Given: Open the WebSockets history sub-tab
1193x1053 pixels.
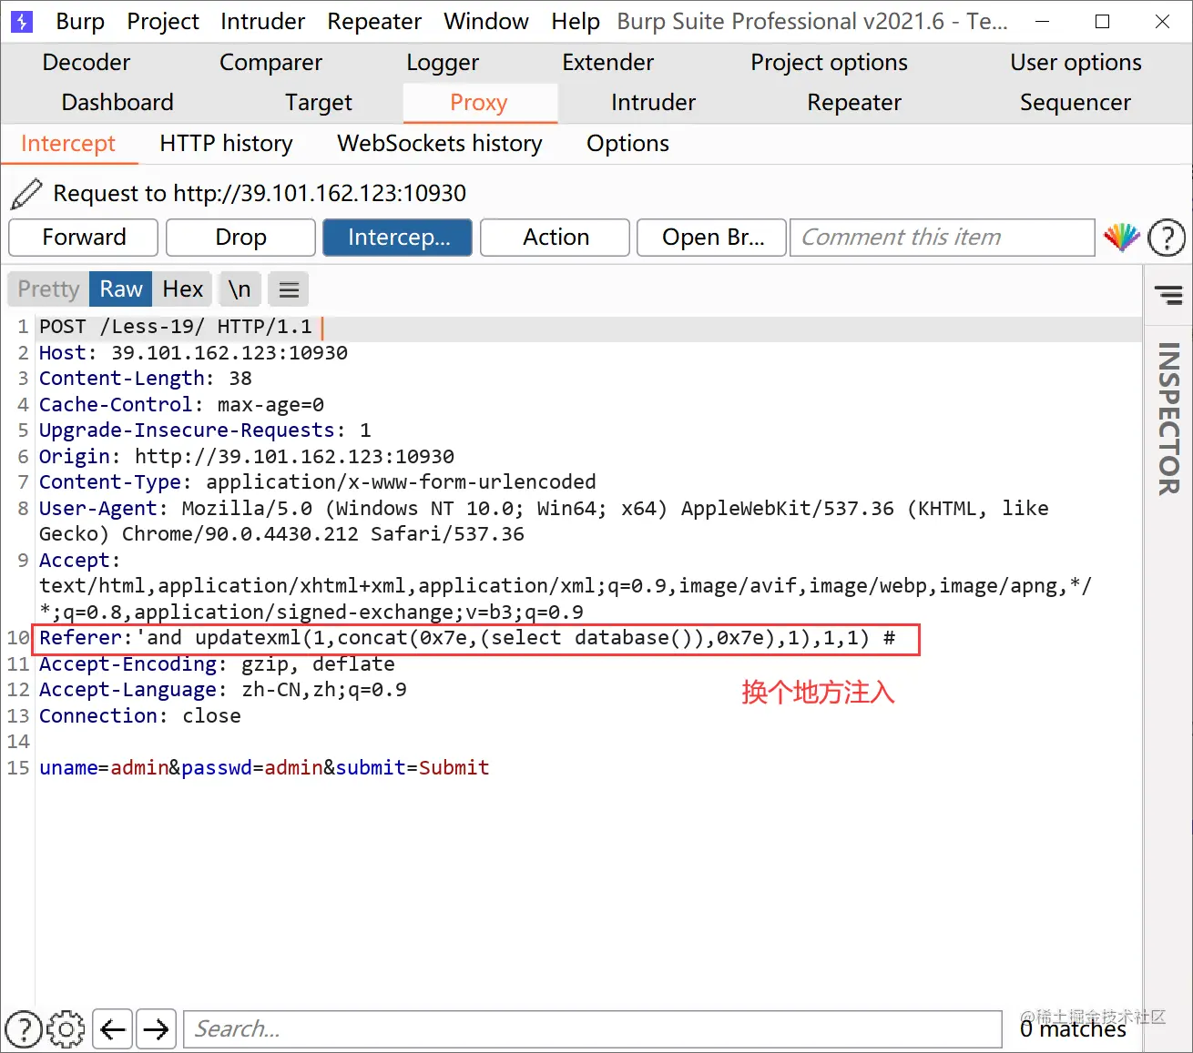Looking at the screenshot, I should click(440, 144).
